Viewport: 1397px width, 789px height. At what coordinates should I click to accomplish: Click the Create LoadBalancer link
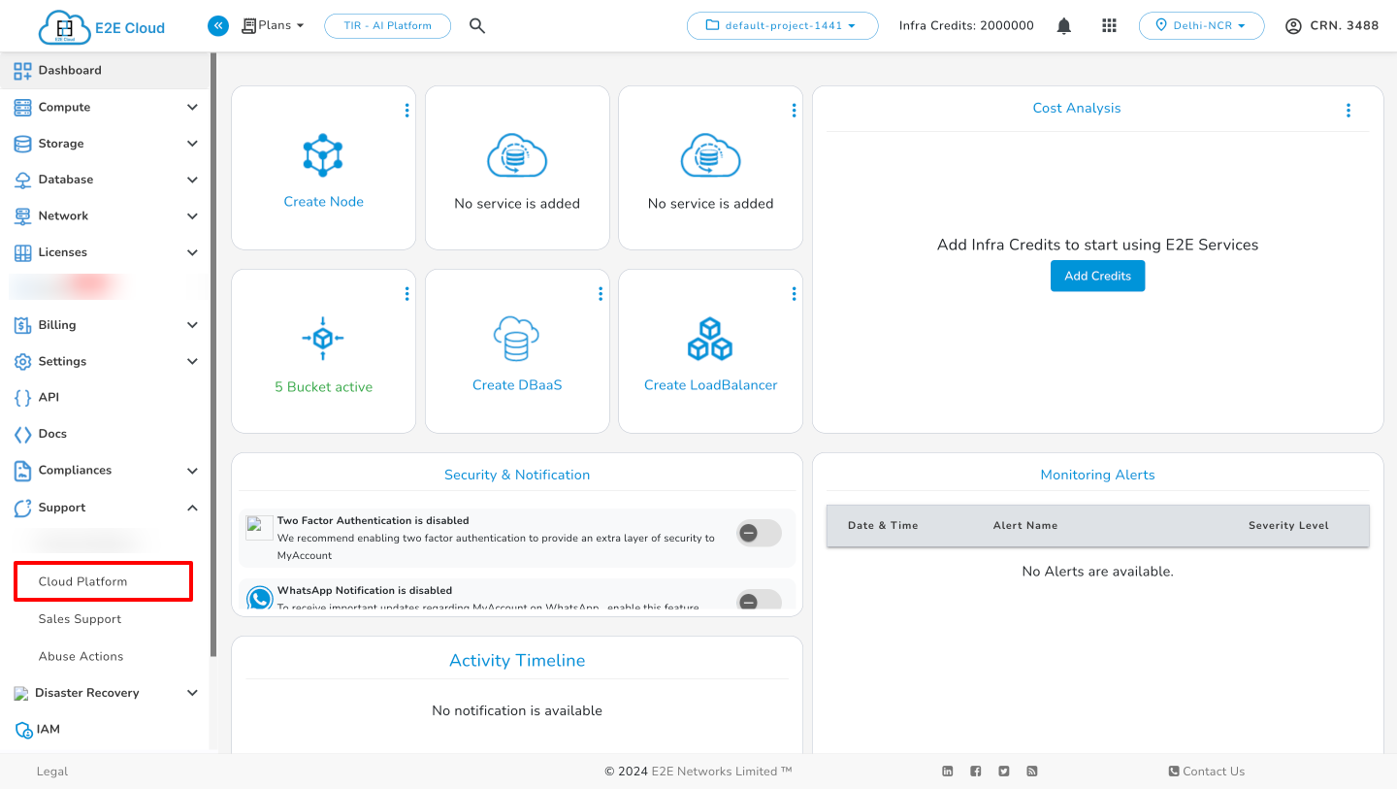coord(710,385)
